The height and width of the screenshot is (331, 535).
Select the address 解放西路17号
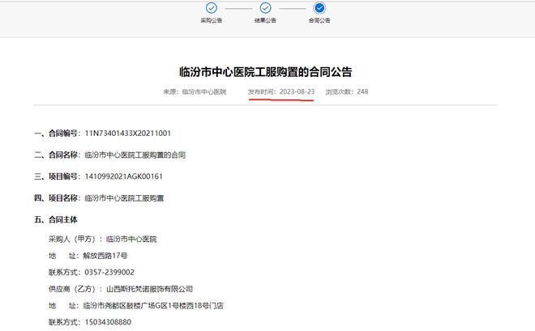click(105, 256)
